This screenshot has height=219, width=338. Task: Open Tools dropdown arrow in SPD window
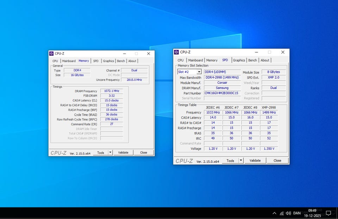click(241, 160)
